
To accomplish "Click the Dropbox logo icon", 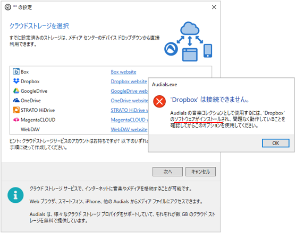I will point(16,81).
